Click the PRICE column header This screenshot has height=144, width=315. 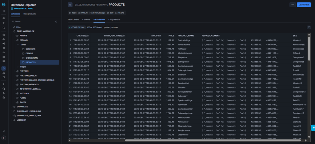coord(171,36)
